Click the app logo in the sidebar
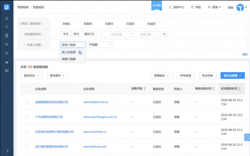 pyautogui.click(x=7, y=7)
